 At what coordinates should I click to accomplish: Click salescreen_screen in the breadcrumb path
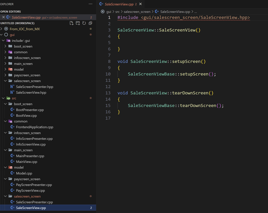(x=137, y=12)
